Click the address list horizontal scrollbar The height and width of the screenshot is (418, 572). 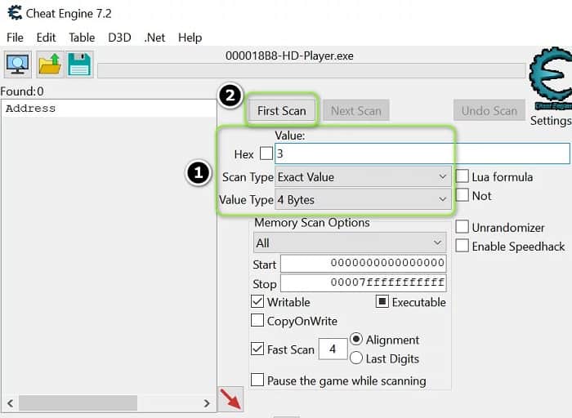tap(108, 403)
